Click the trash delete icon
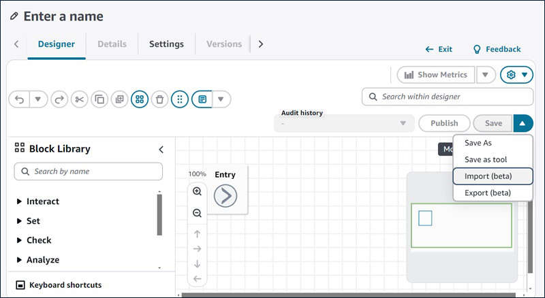Viewport: 545px width, 298px height. (159, 99)
